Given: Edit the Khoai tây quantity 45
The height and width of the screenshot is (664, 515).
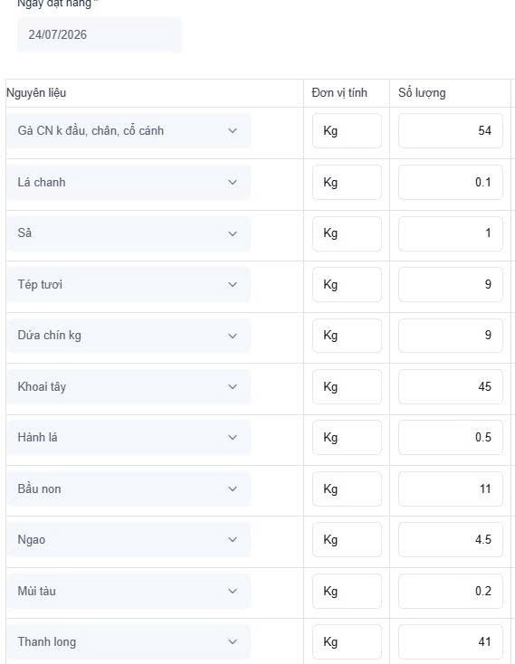Looking at the screenshot, I should (x=451, y=386).
